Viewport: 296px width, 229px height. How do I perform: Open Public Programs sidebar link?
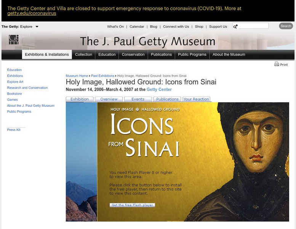tap(19, 111)
